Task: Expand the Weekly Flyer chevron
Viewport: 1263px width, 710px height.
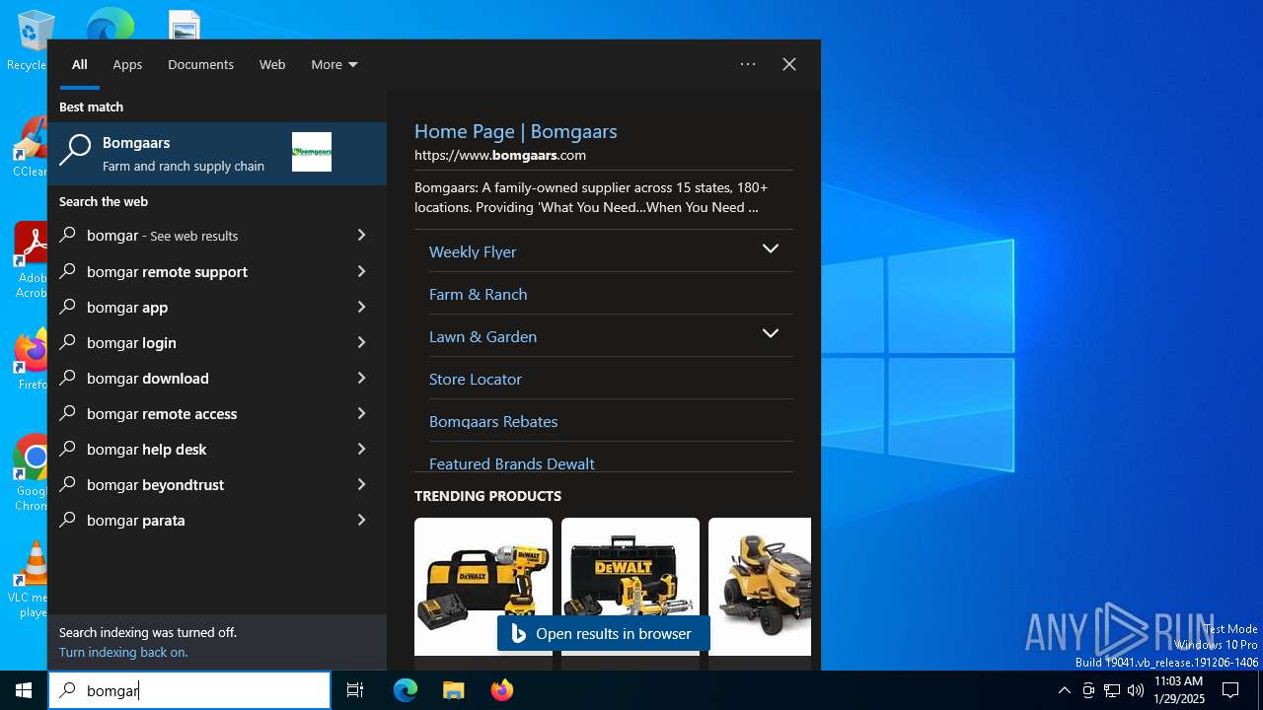Action: point(771,248)
